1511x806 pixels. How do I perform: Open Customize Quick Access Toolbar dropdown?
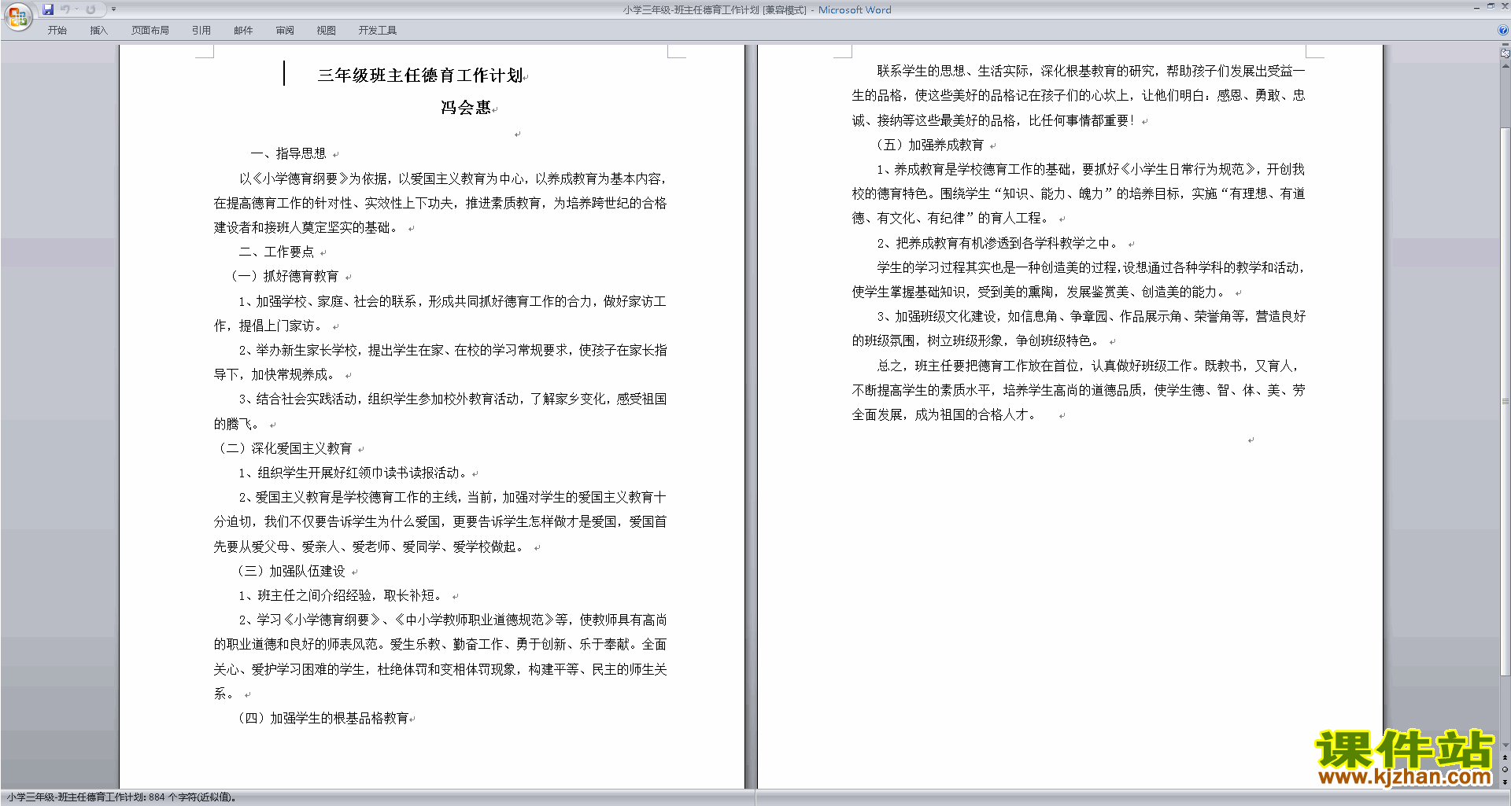coord(113,9)
